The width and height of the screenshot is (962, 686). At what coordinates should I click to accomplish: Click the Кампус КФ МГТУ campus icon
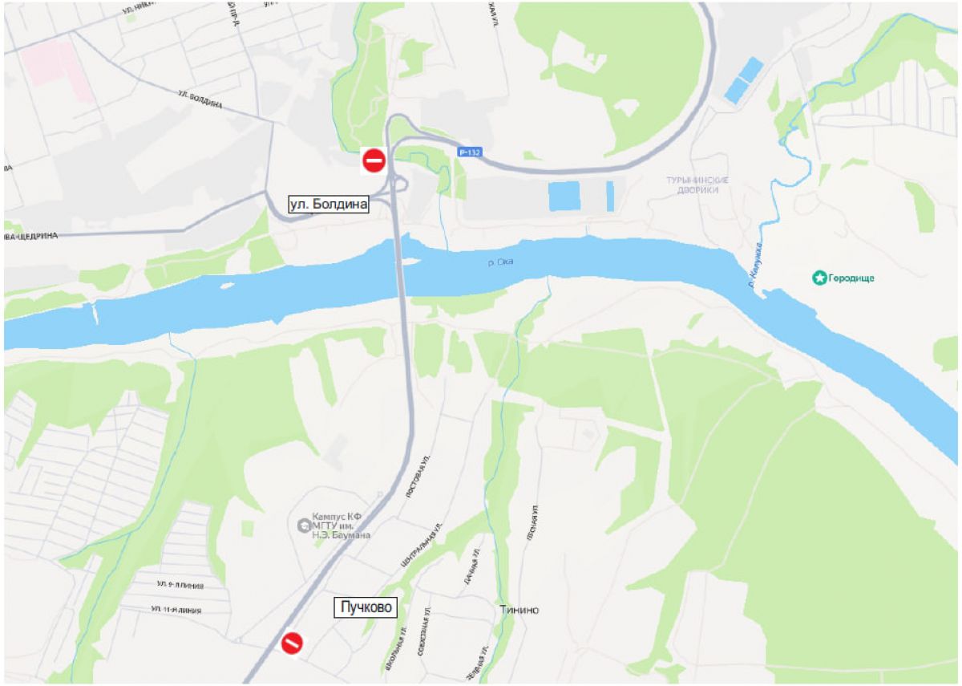coord(303,526)
